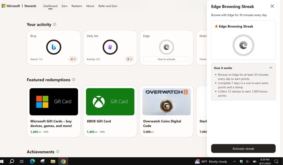Open the Featured redemptions info icon
The image size is (283, 165).
pyautogui.click(x=74, y=80)
